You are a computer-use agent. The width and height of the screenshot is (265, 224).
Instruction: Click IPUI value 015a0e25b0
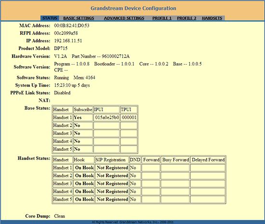point(107,118)
